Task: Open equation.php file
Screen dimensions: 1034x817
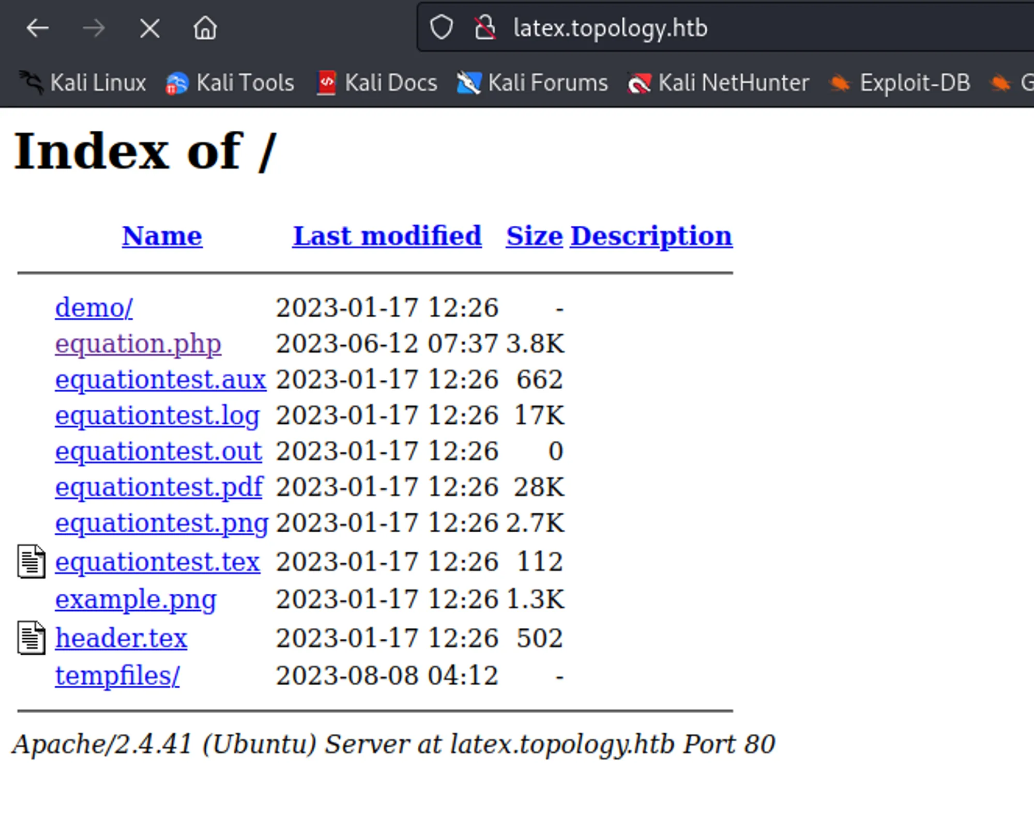Action: [137, 343]
